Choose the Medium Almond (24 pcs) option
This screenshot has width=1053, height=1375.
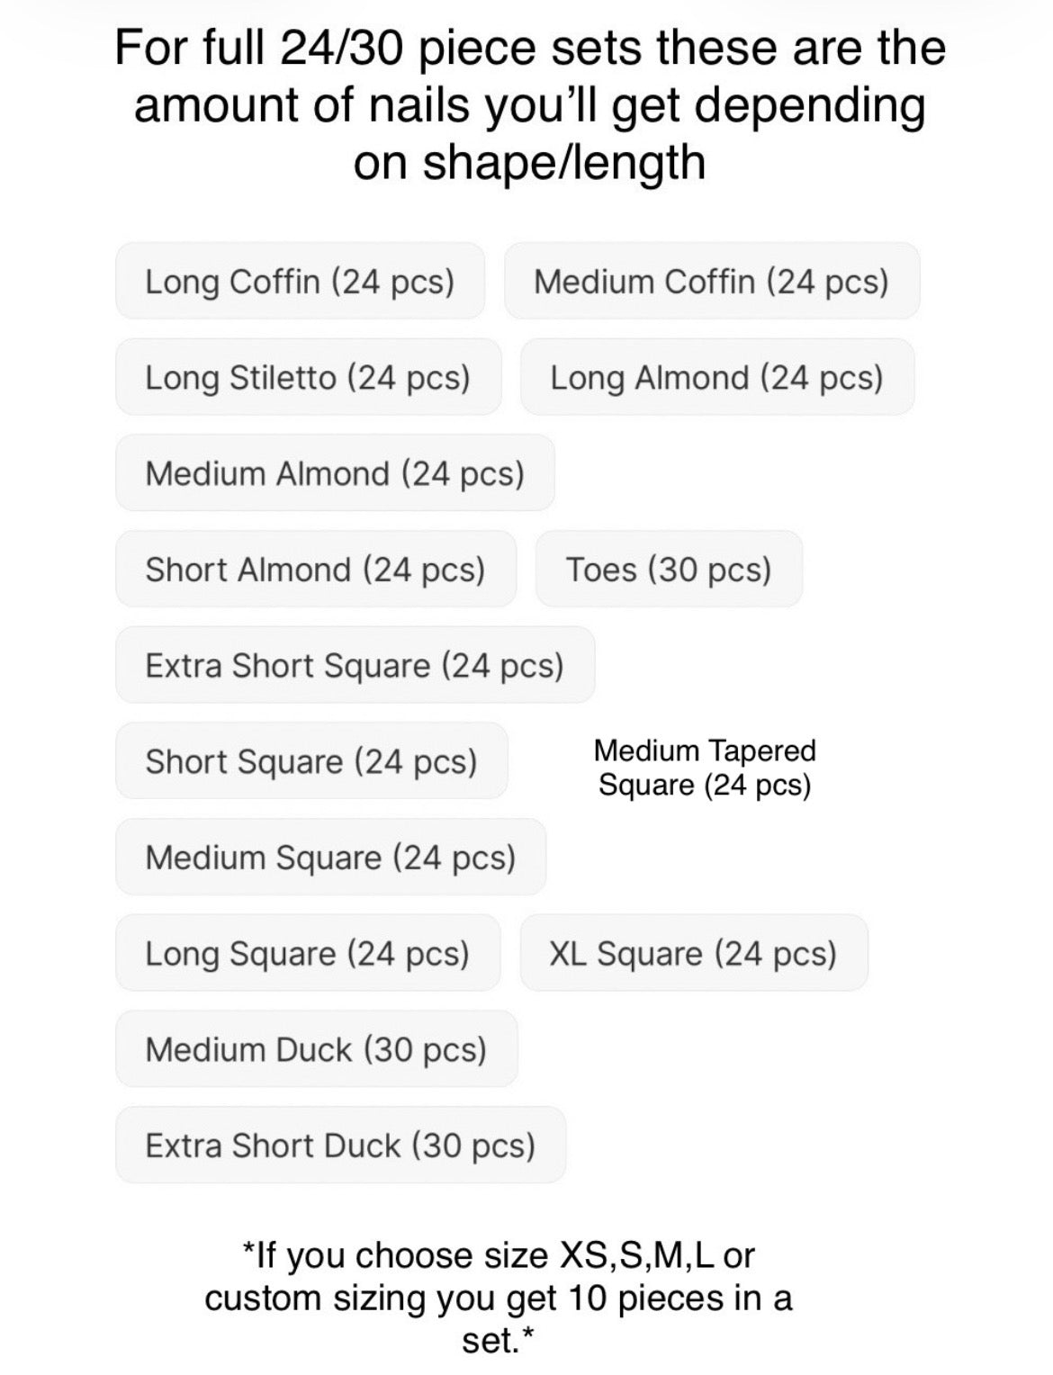[x=334, y=473]
